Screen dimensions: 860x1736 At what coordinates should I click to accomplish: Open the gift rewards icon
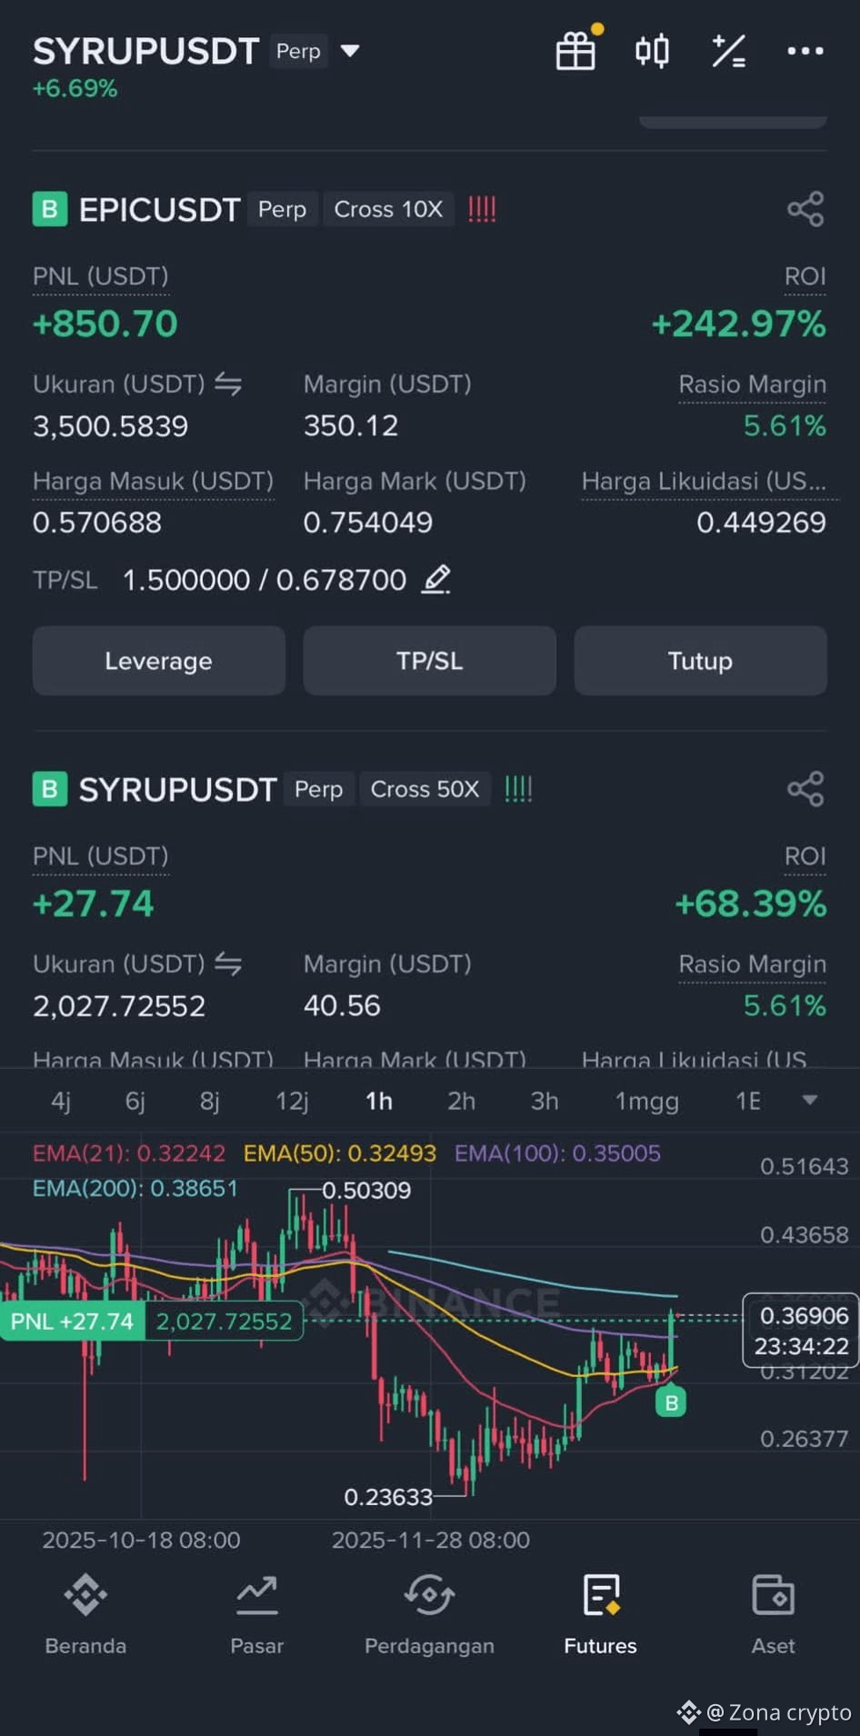click(x=575, y=50)
